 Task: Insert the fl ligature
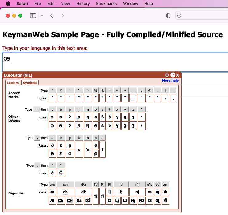(102, 196)
